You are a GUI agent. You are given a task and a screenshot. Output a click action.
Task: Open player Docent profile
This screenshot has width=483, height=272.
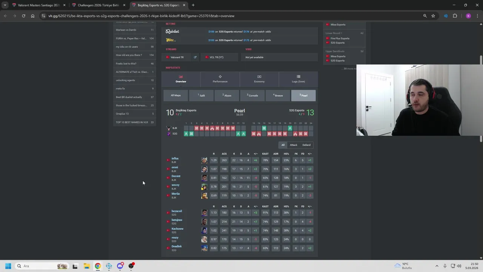(176, 176)
